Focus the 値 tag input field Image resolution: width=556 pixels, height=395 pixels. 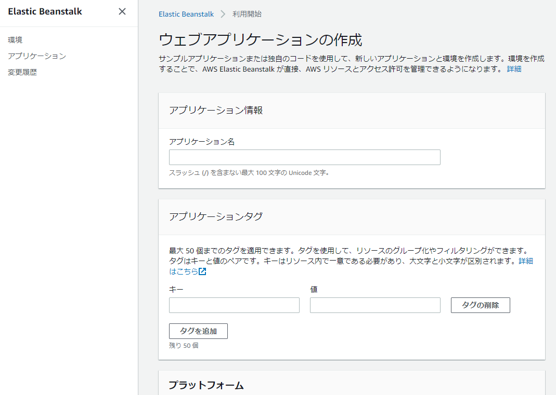click(x=375, y=305)
